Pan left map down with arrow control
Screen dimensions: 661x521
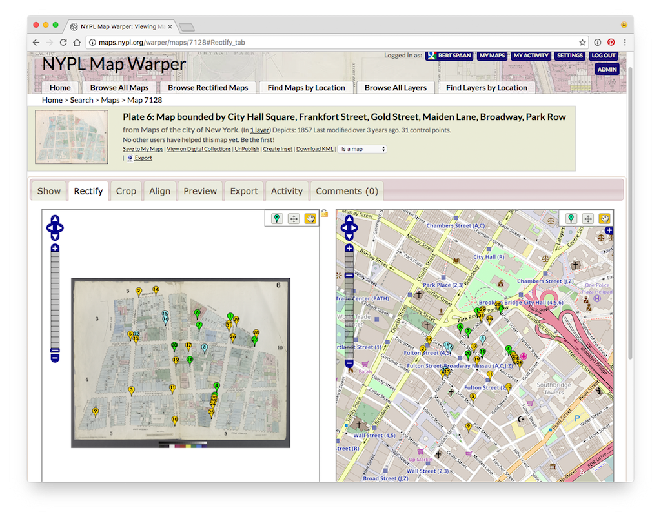(56, 237)
